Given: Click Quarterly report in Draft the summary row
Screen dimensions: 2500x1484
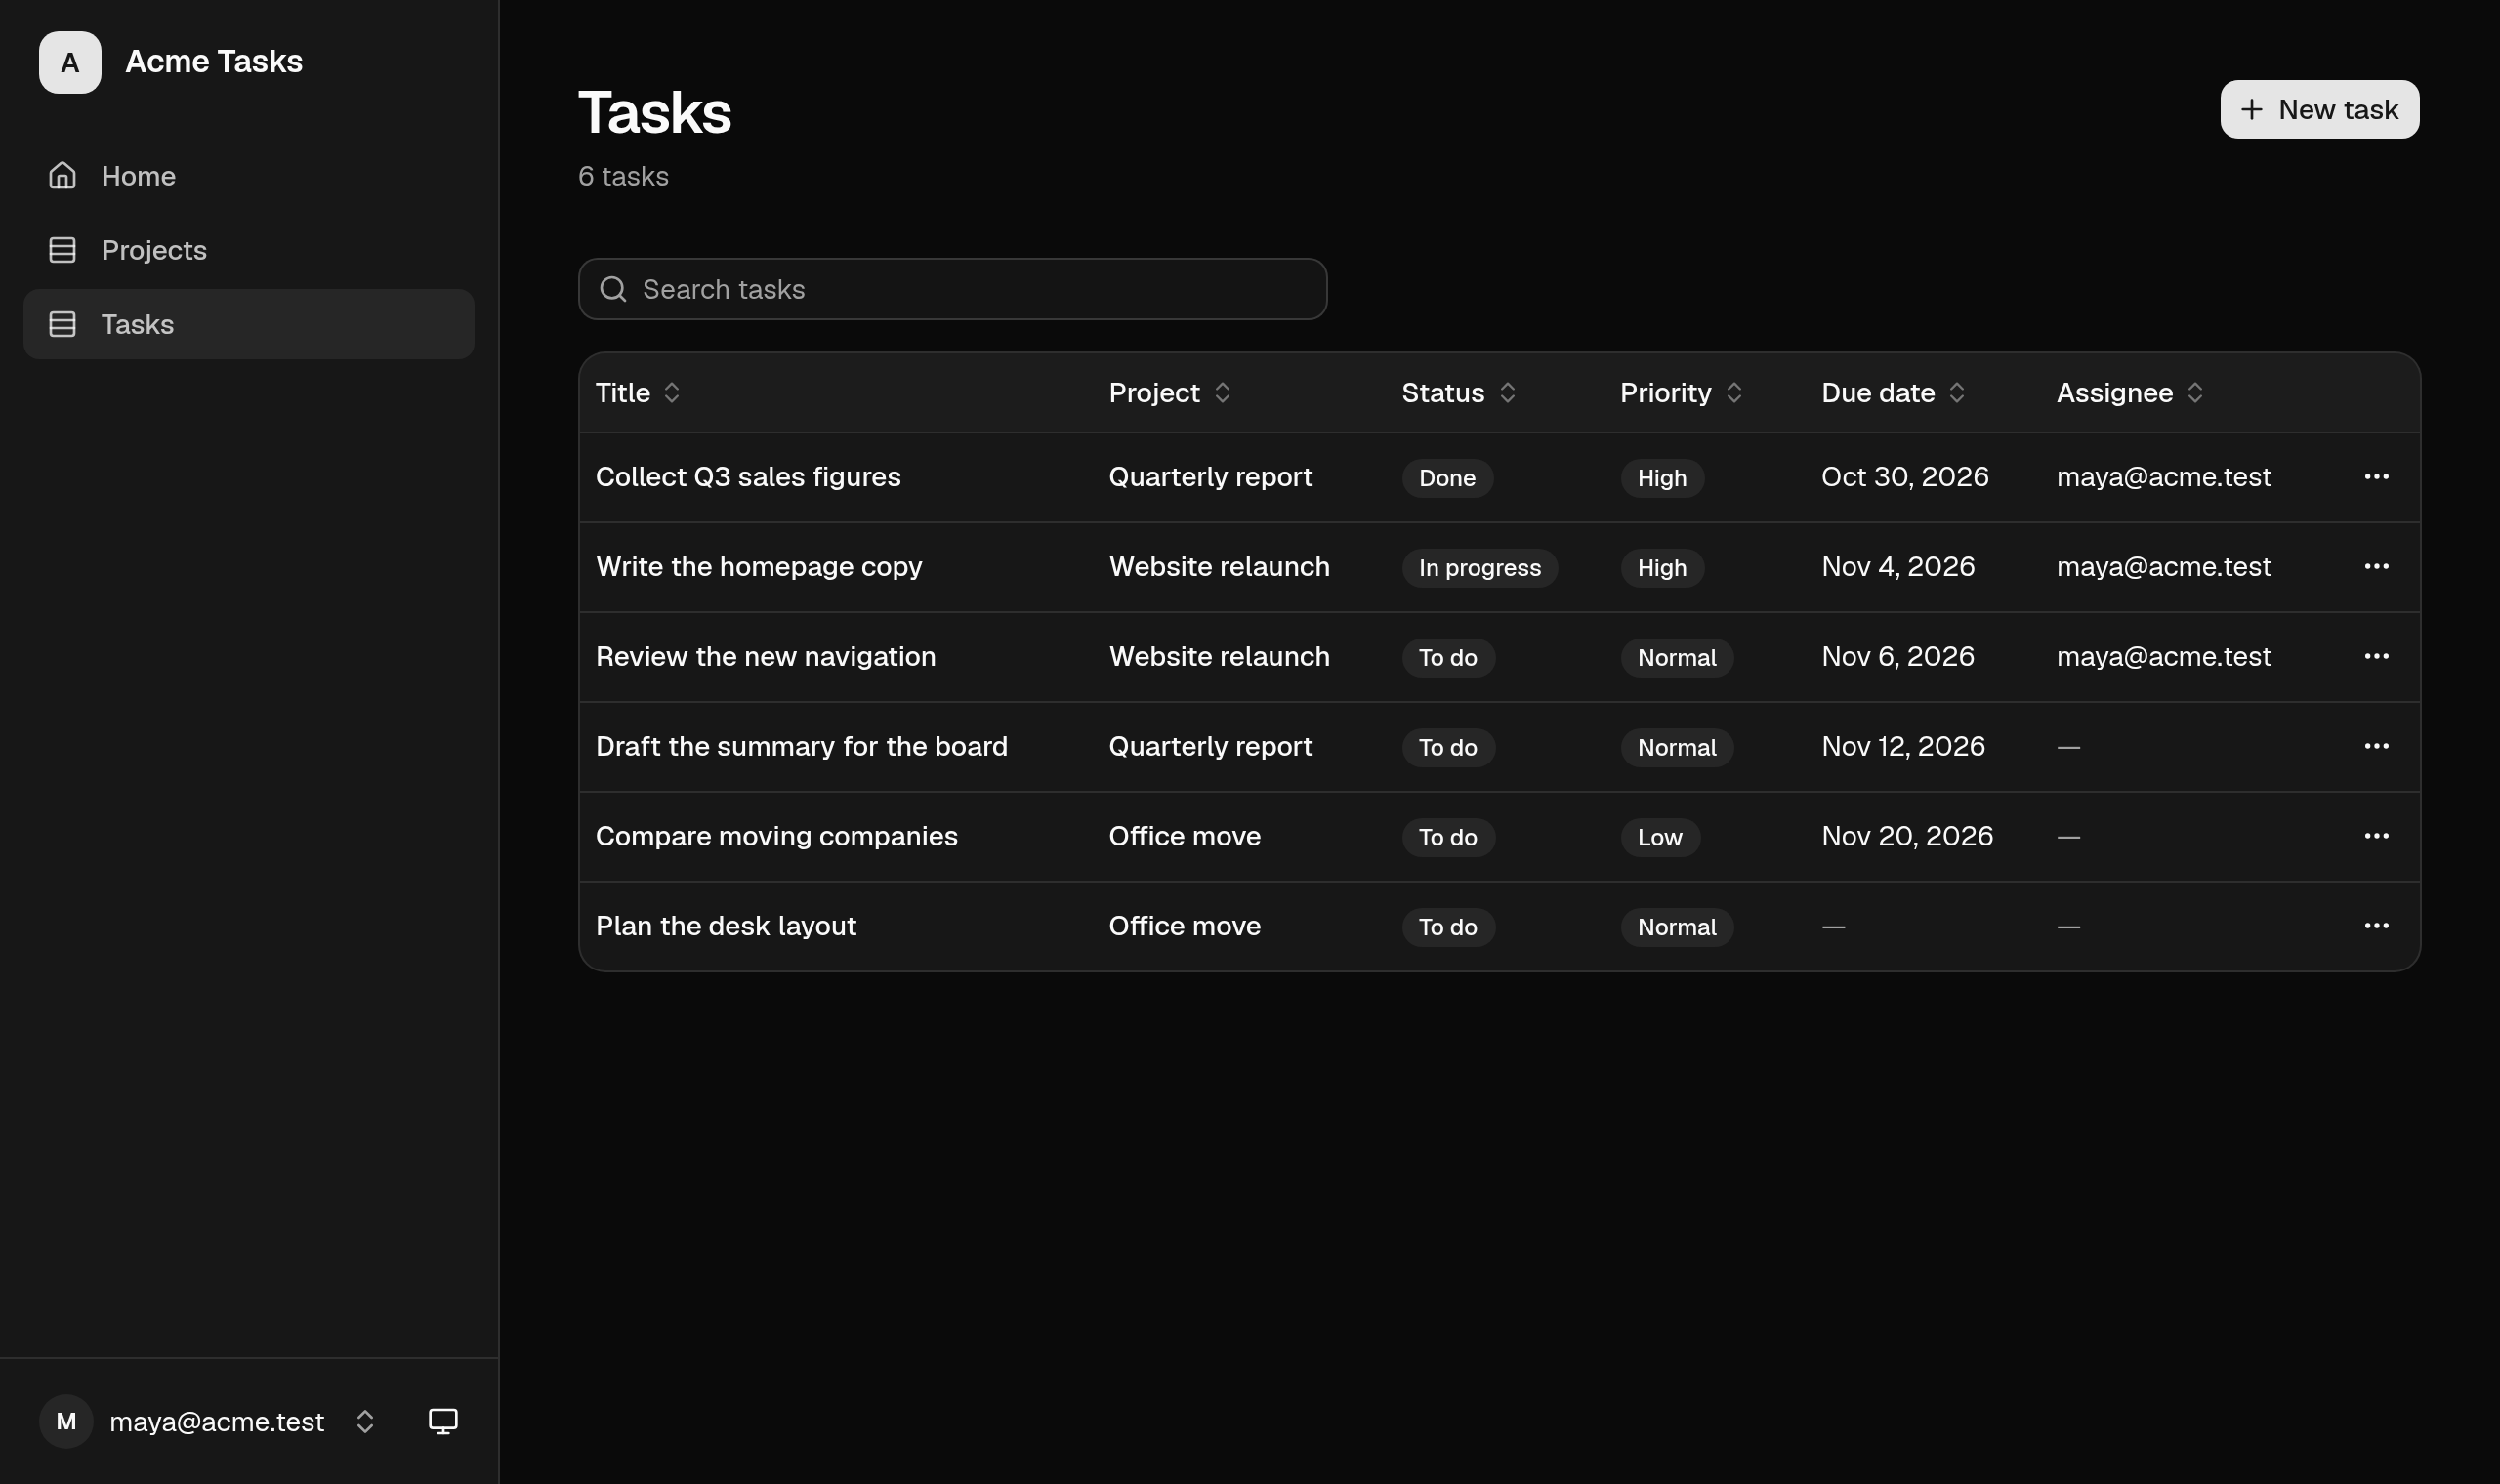Looking at the screenshot, I should tap(1210, 747).
